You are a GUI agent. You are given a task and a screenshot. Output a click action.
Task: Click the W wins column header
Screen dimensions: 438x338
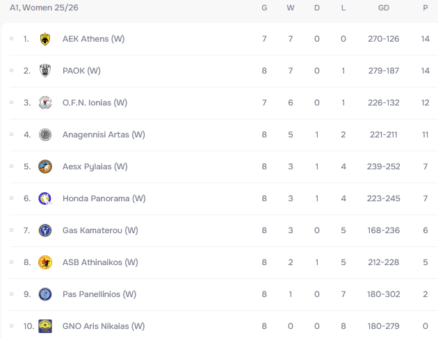291,8
